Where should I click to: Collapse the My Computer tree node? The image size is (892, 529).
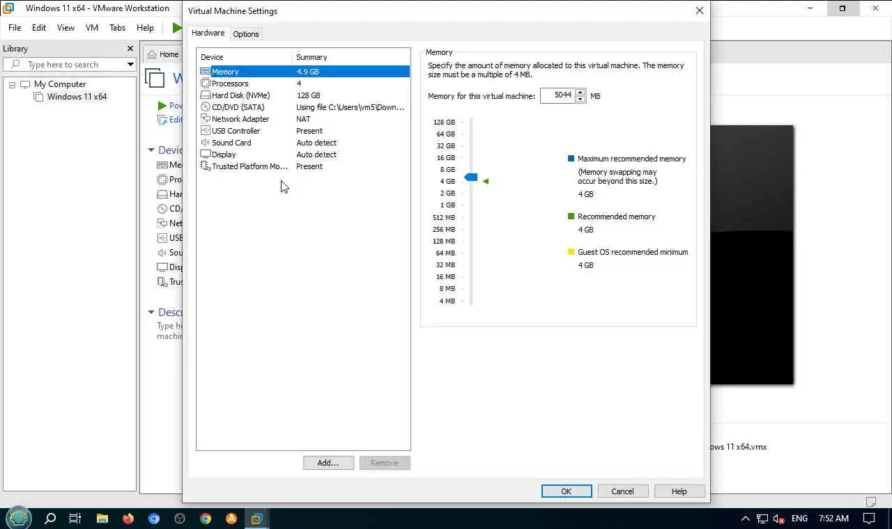[x=12, y=84]
